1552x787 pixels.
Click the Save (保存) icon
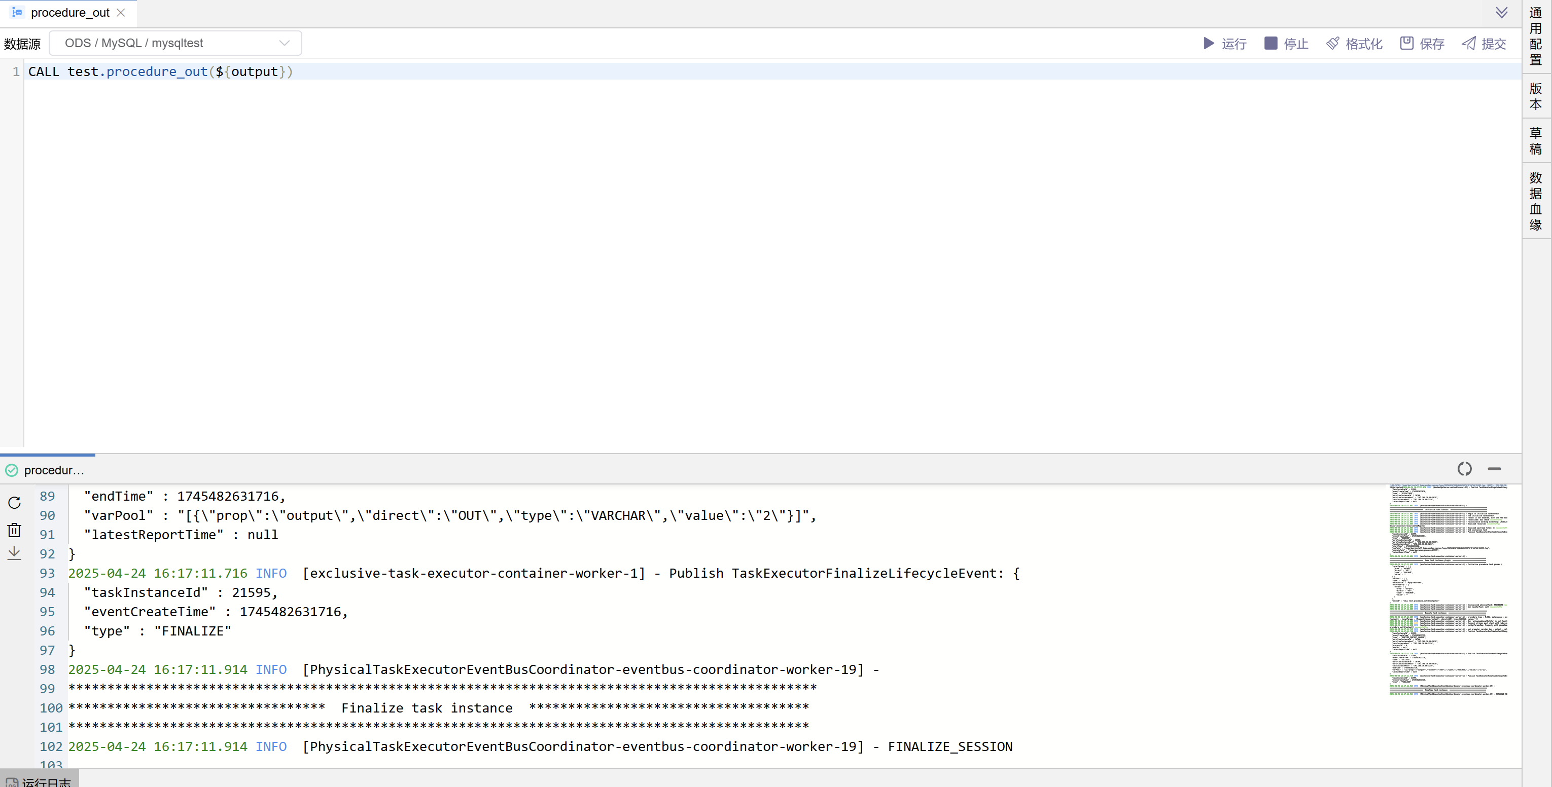[x=1406, y=44]
